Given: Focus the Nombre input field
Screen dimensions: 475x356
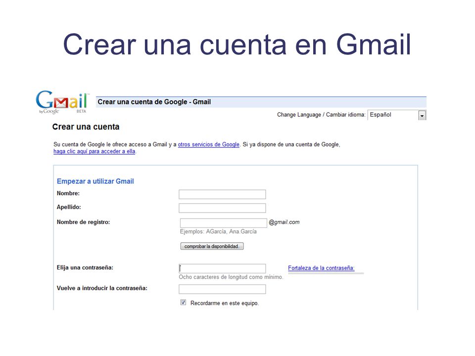Looking at the screenshot, I should pyautogui.click(x=222, y=194).
